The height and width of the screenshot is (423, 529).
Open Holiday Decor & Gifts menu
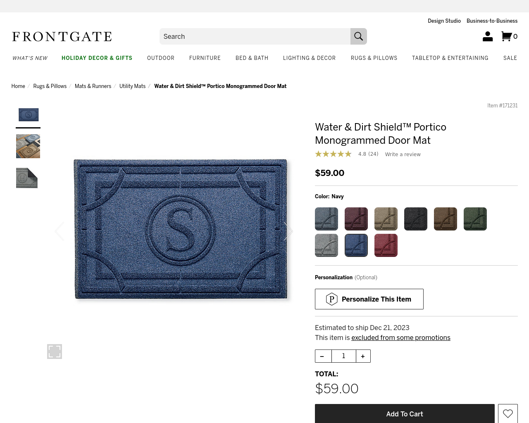tap(97, 58)
